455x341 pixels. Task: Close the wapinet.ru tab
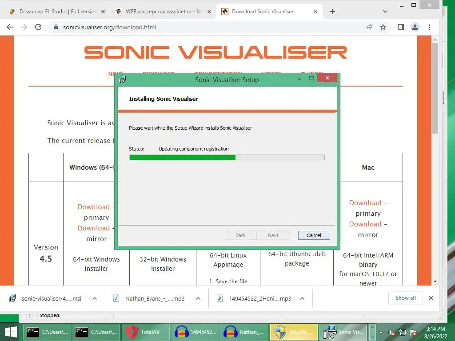pyautogui.click(x=209, y=12)
